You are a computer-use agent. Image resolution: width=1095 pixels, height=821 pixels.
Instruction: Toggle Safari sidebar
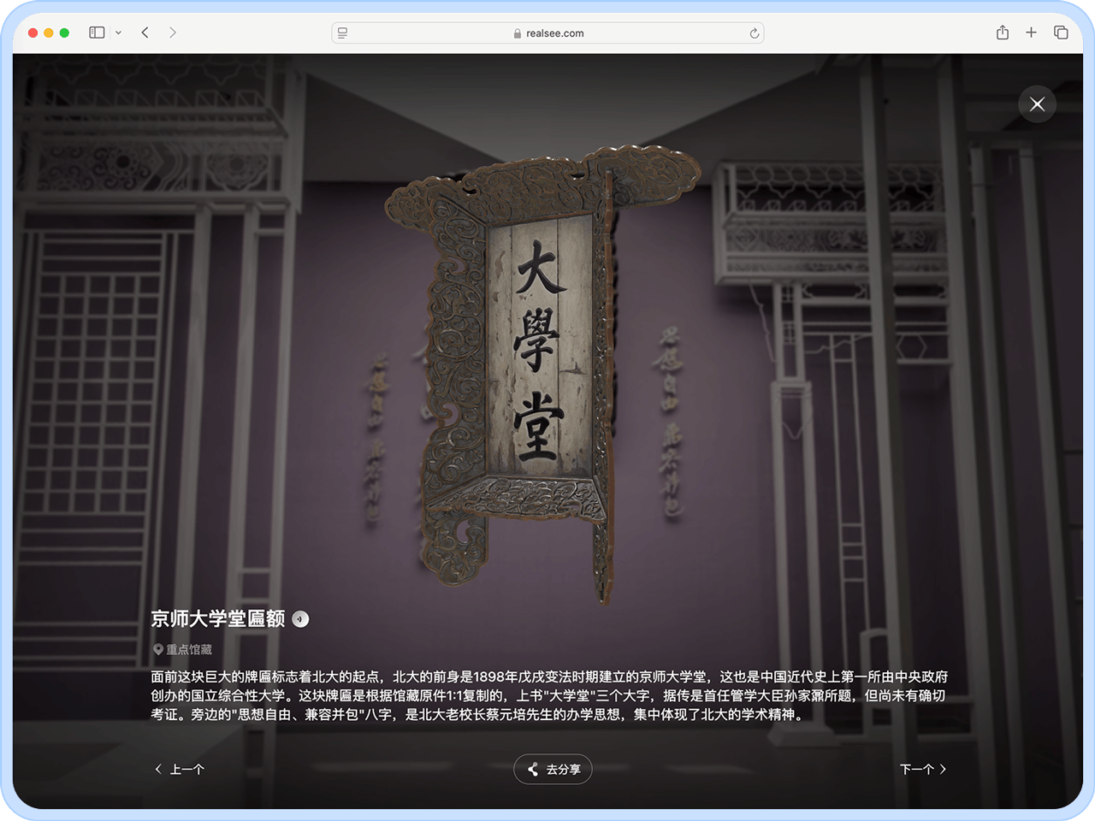97,32
